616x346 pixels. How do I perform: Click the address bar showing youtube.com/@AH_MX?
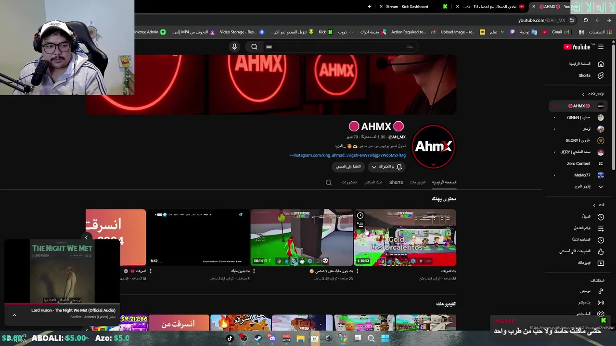coord(541,20)
